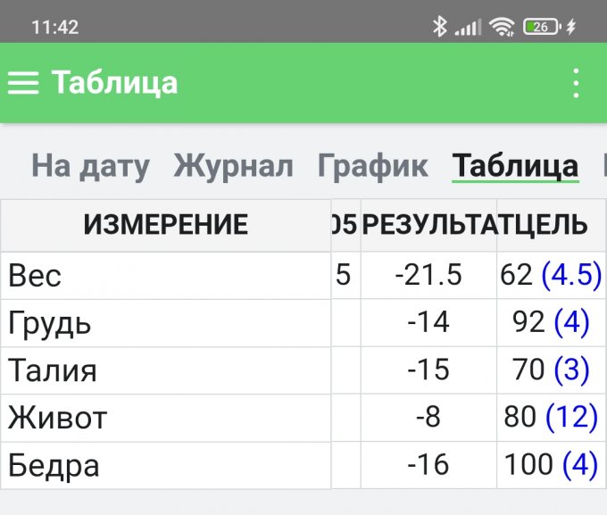Click the ИЗМЕРЕНИЕ column header

165,225
